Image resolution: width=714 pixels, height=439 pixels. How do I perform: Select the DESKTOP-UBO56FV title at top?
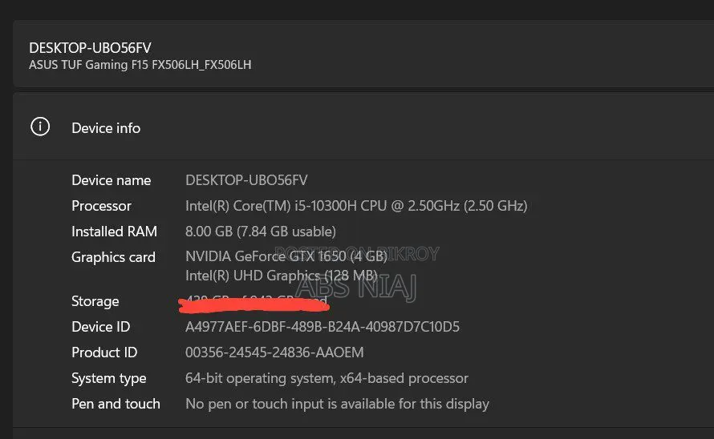[x=90, y=48]
